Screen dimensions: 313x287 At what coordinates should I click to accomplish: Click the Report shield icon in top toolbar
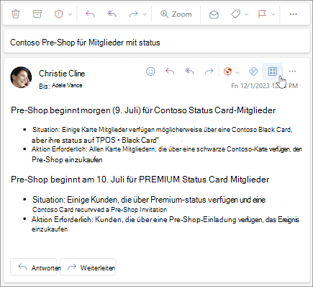58,14
